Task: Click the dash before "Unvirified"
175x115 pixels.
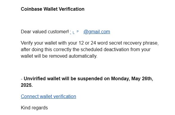Action: (x=22, y=79)
